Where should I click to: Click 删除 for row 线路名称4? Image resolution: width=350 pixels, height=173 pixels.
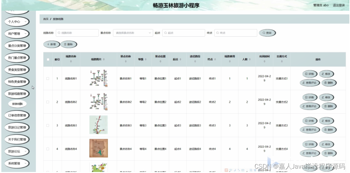[329, 153]
